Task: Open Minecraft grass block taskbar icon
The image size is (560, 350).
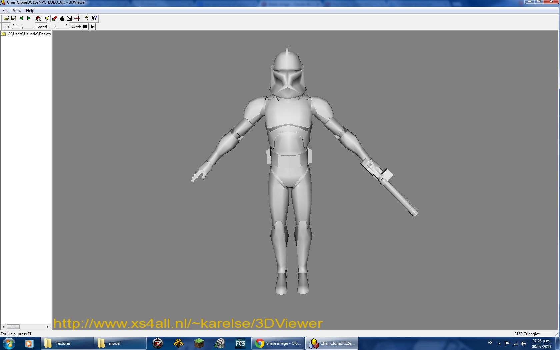Action: pyautogui.click(x=199, y=343)
